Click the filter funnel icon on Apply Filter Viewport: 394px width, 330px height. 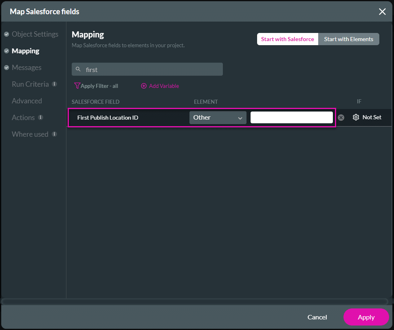point(77,86)
